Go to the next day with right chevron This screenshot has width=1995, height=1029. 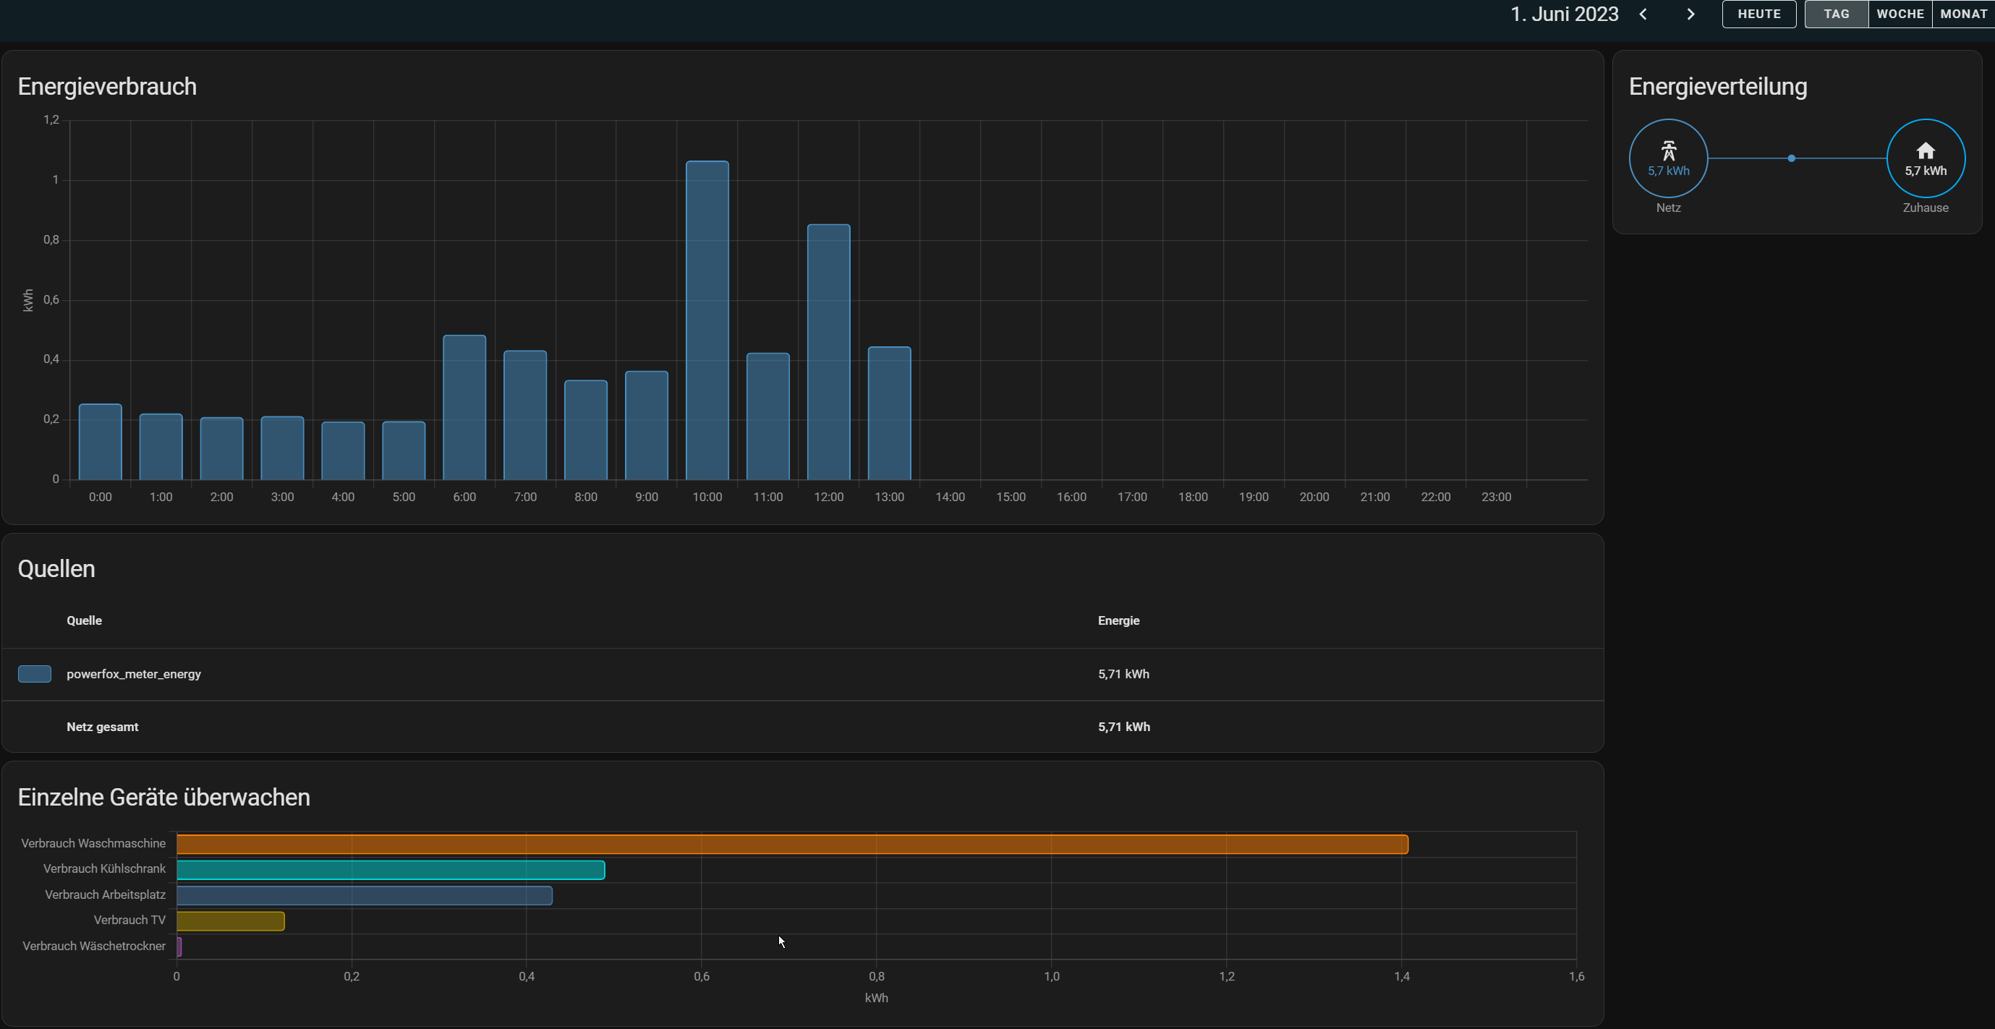click(1690, 14)
